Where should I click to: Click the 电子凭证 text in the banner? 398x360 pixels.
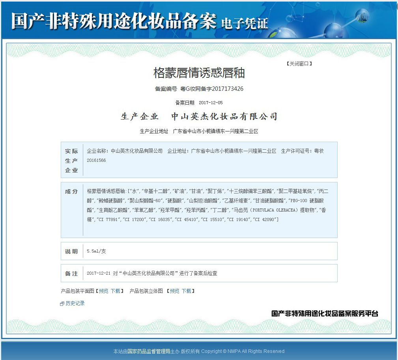pos(244,24)
